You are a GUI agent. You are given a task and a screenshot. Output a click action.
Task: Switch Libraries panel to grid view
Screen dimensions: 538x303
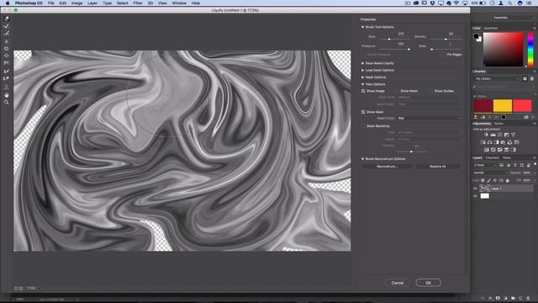click(x=525, y=78)
